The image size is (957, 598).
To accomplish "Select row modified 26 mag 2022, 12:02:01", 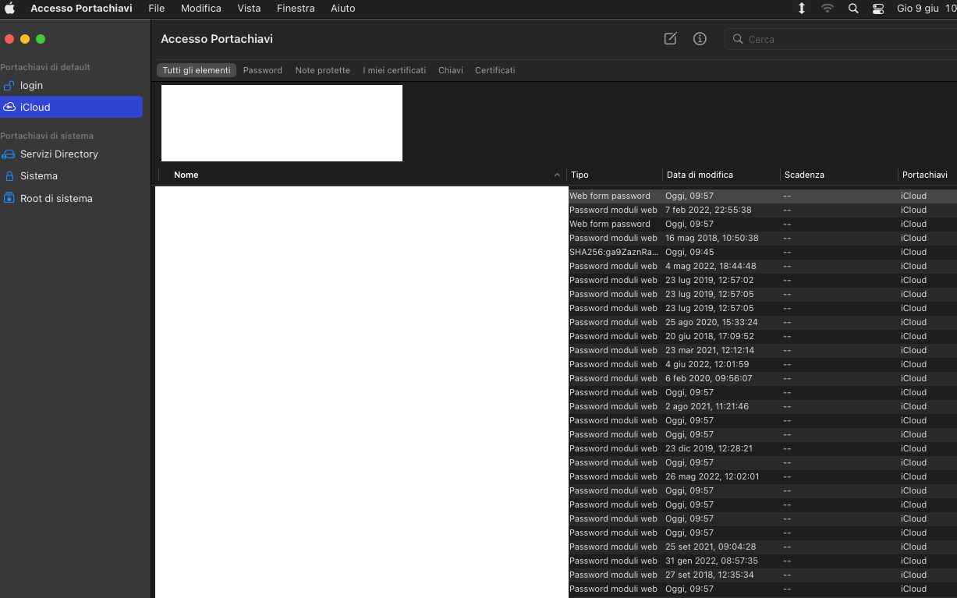I will pos(556,476).
